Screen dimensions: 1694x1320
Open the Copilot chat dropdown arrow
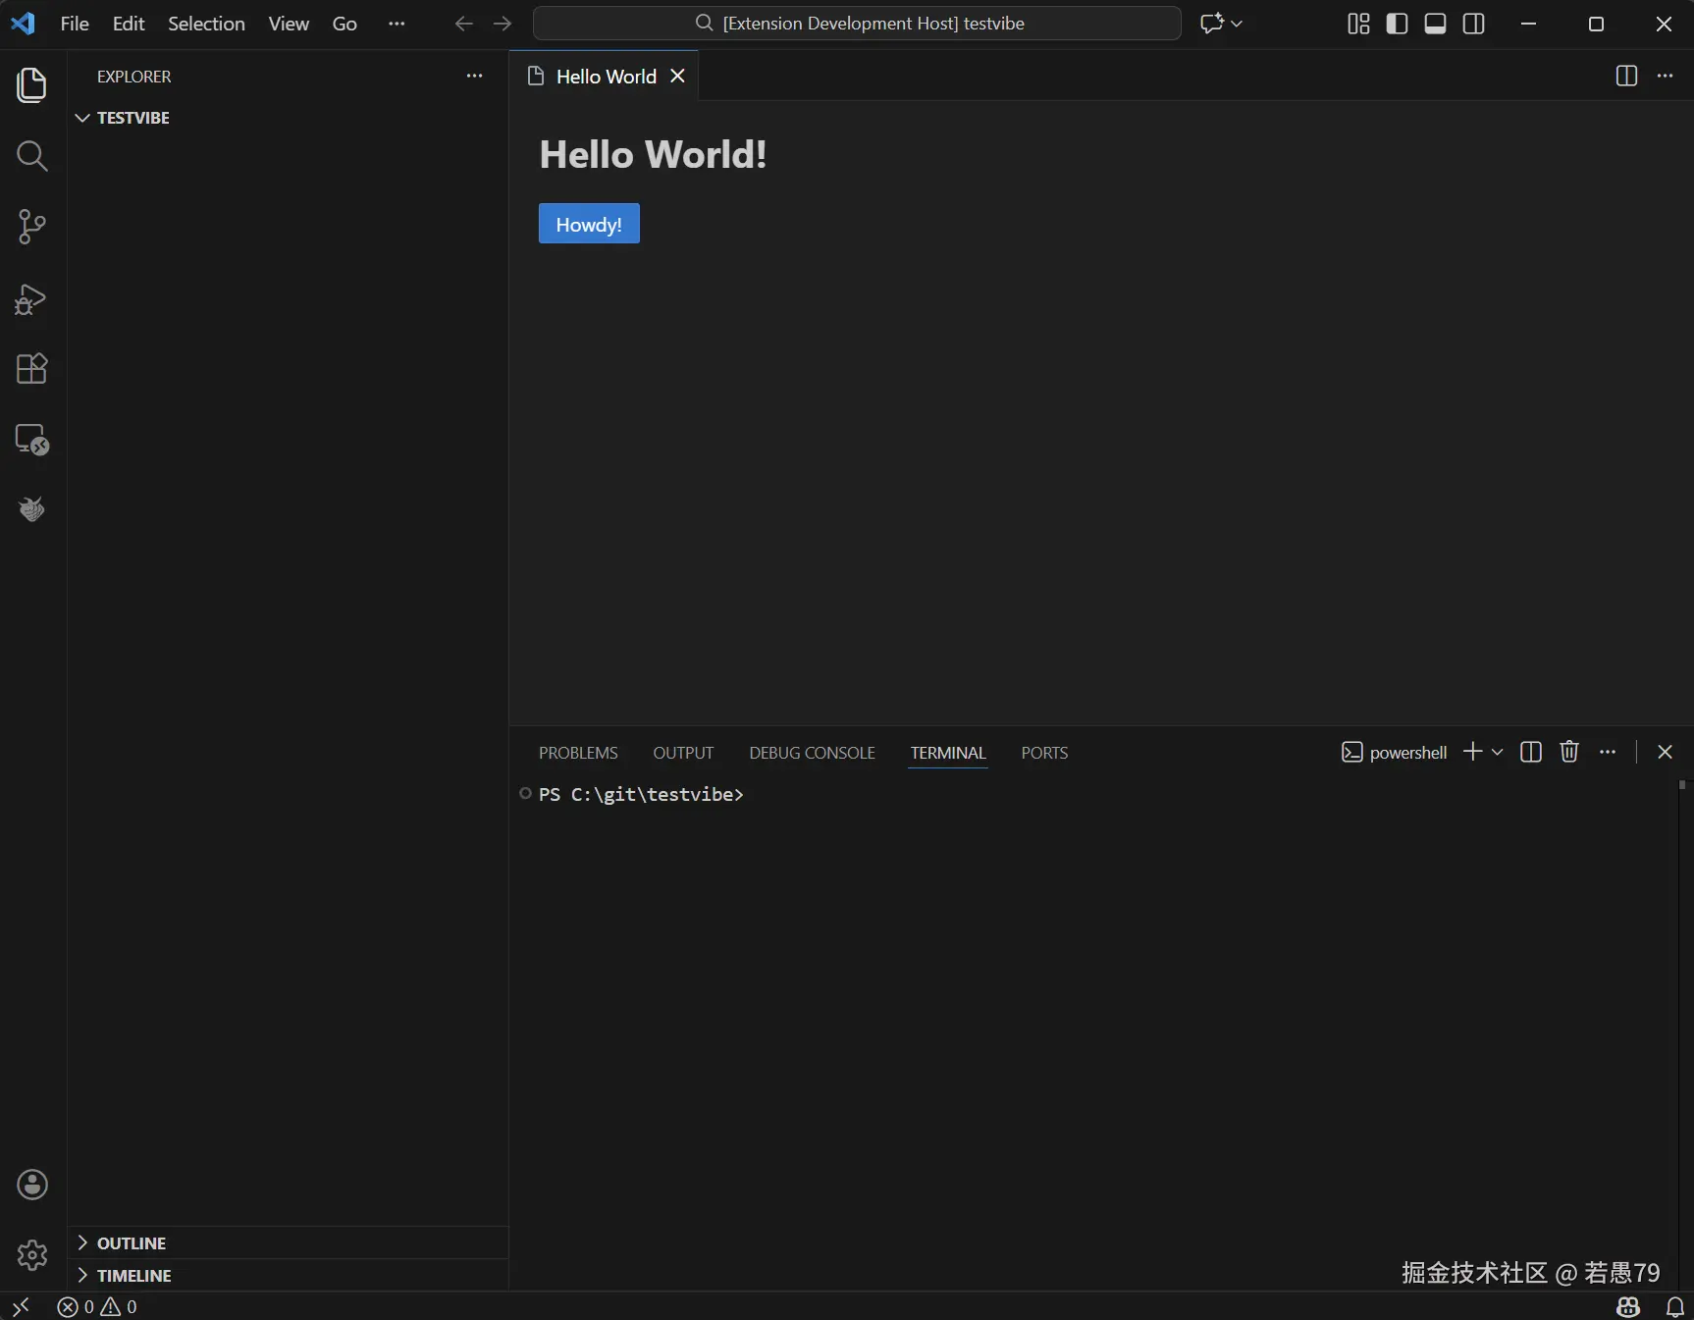pos(1237,24)
